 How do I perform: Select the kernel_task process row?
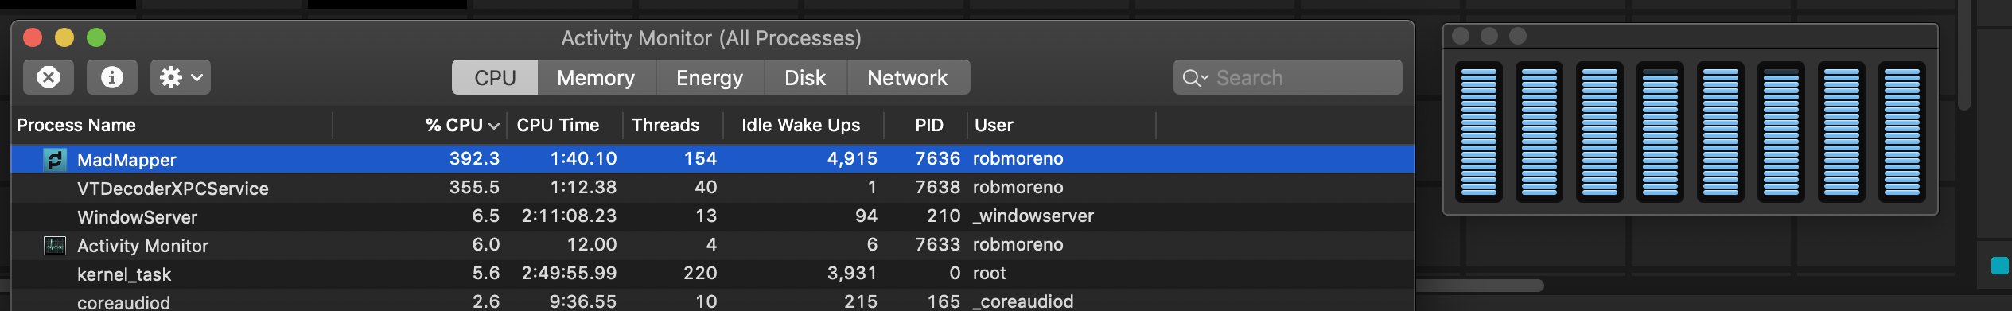point(713,274)
